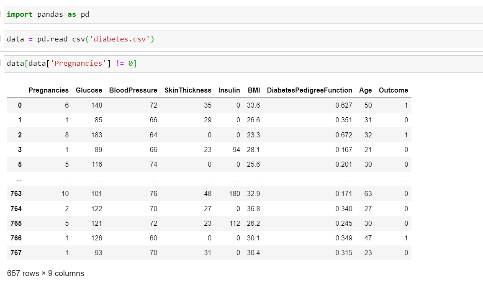Image resolution: width=483 pixels, height=281 pixels.
Task: Click the DiabetesPedigreeFunction column header
Action: (x=310, y=90)
